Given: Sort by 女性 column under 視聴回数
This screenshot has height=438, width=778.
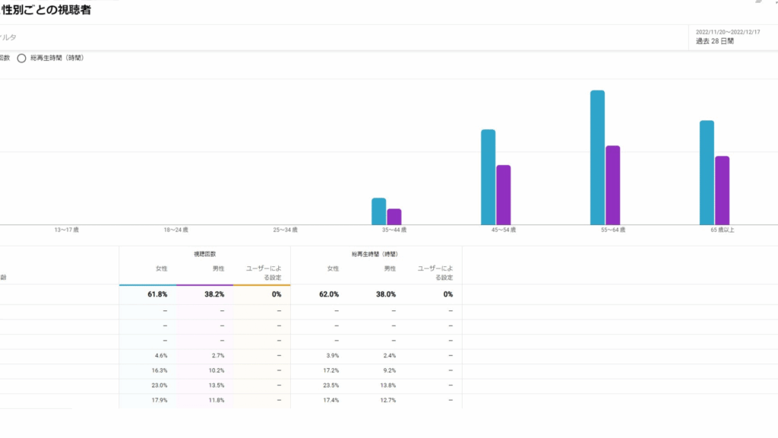Looking at the screenshot, I should pos(161,268).
